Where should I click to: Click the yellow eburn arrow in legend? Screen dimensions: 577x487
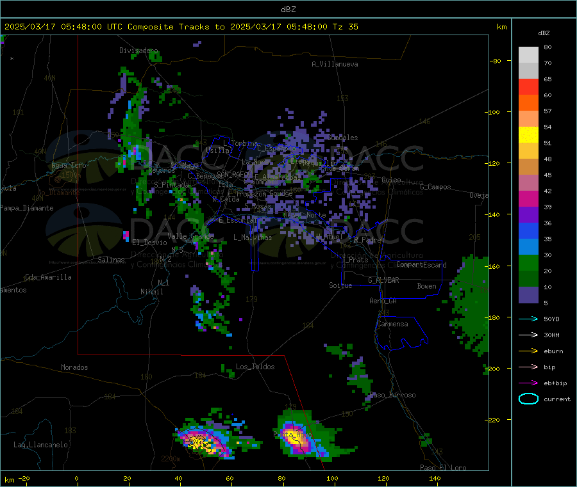tap(528, 351)
